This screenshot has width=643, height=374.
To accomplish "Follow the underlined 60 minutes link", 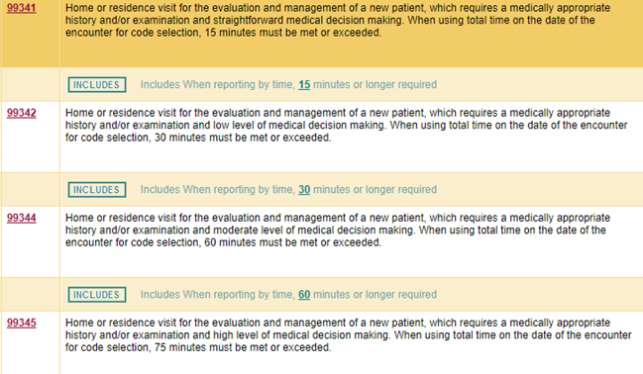I will pyautogui.click(x=304, y=295).
